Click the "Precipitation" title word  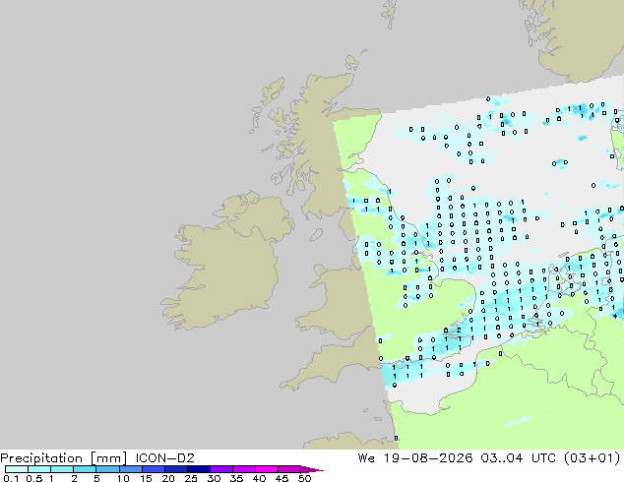point(41,458)
